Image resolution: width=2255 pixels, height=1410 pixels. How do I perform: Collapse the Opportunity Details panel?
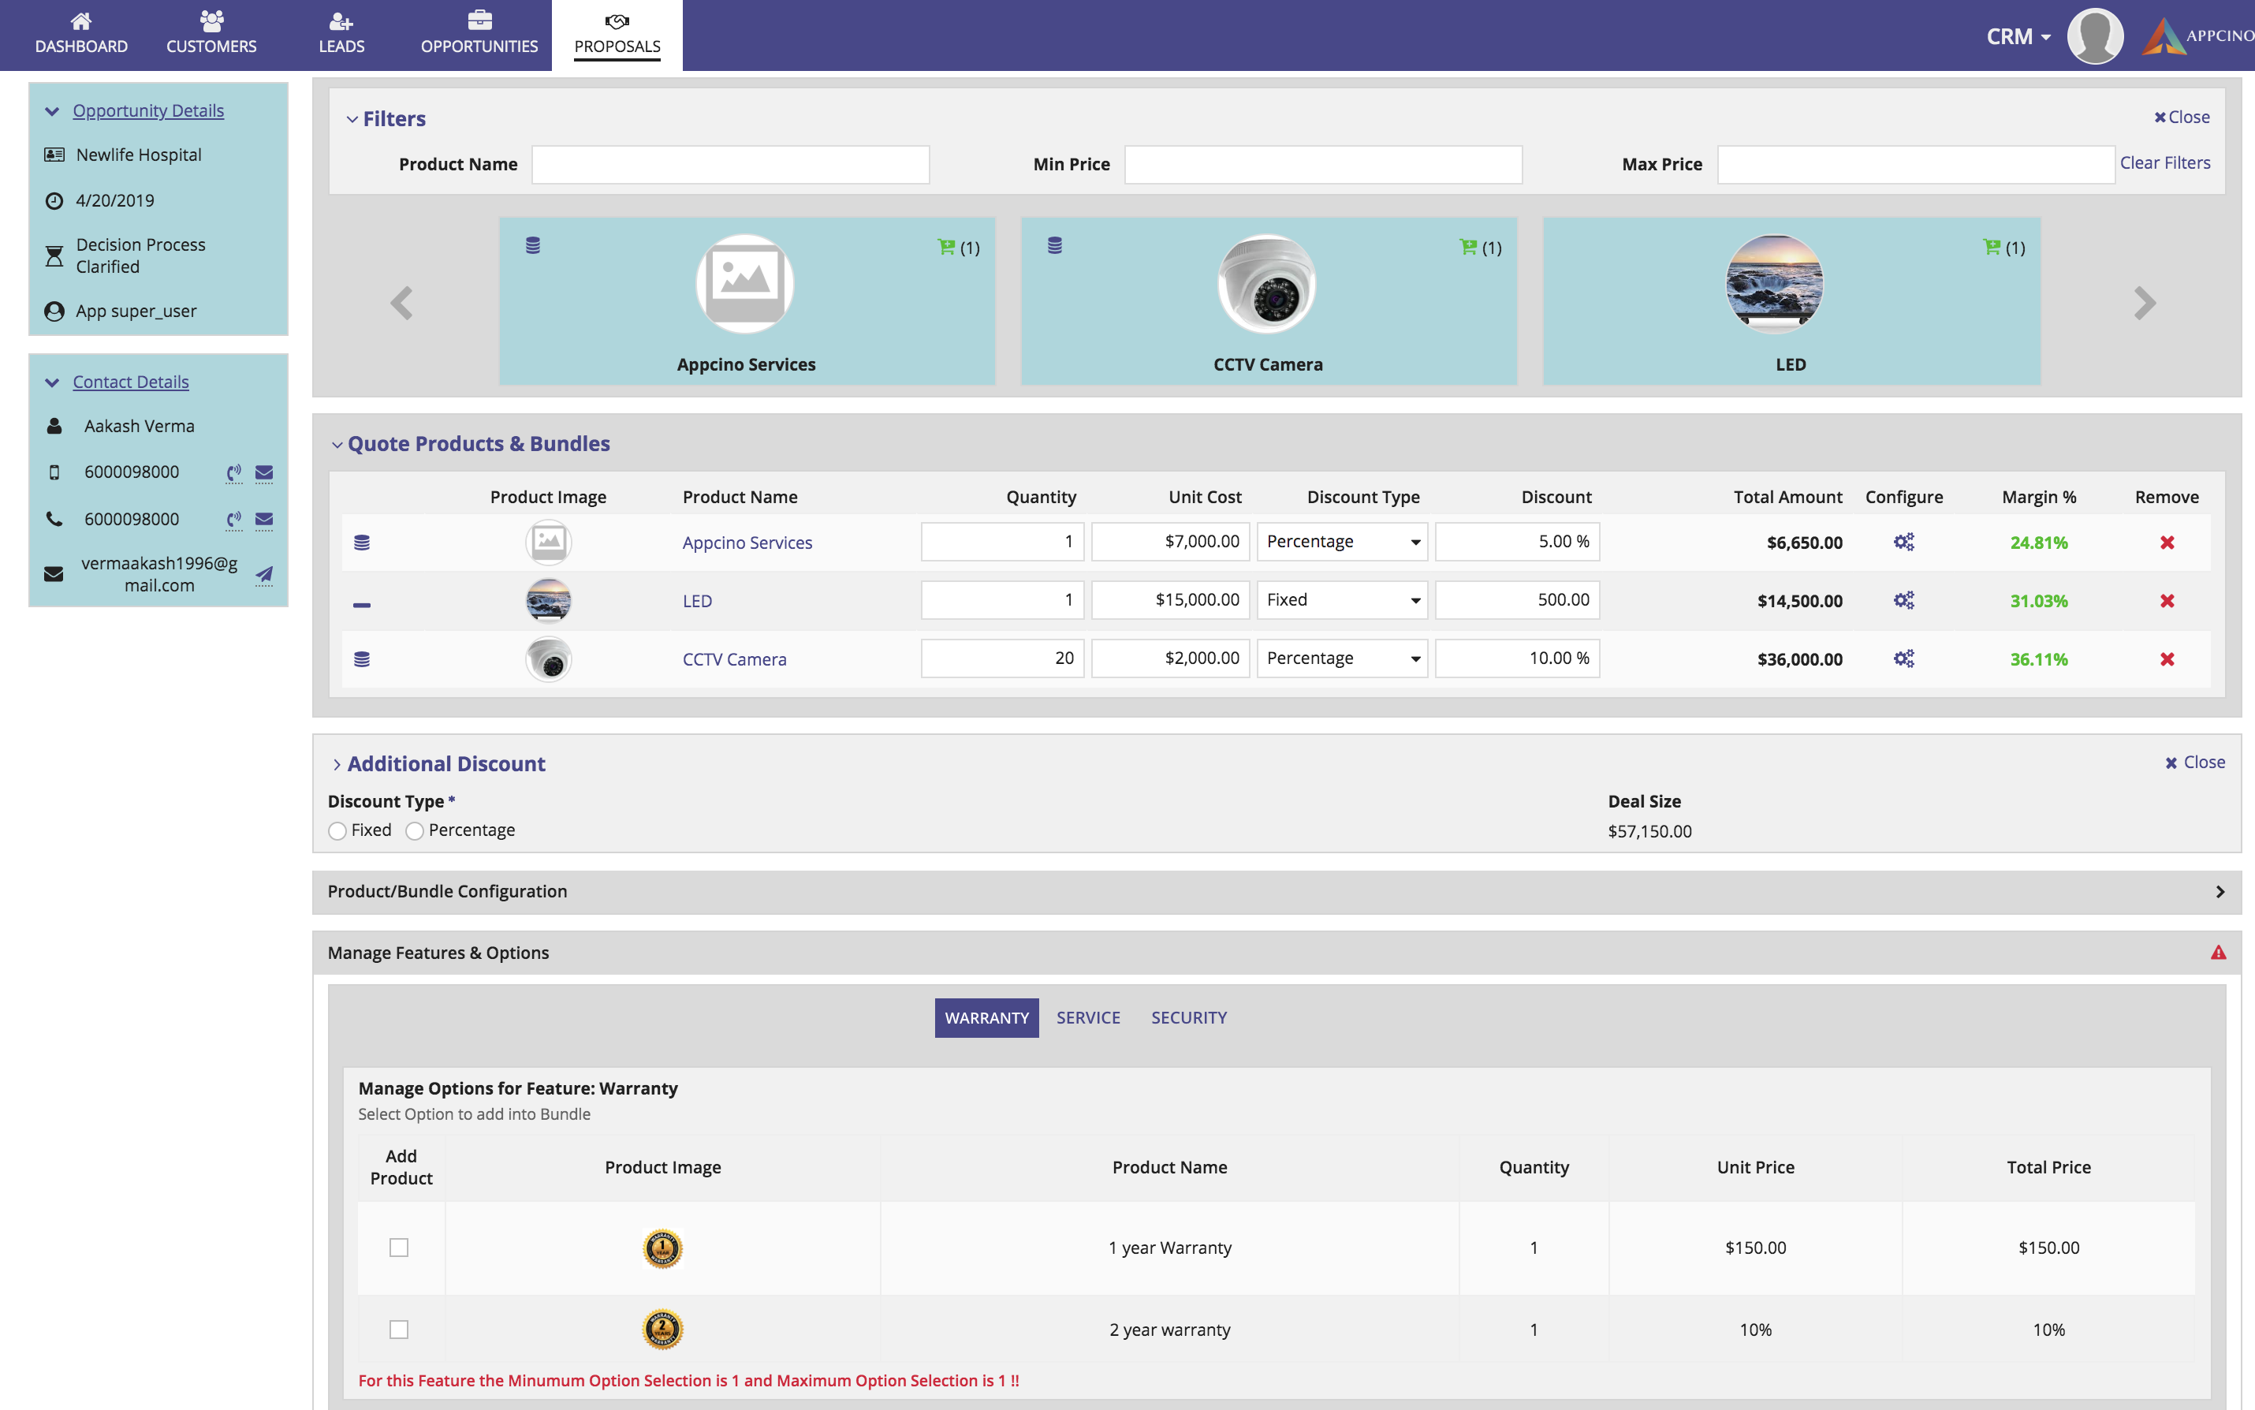(52, 111)
